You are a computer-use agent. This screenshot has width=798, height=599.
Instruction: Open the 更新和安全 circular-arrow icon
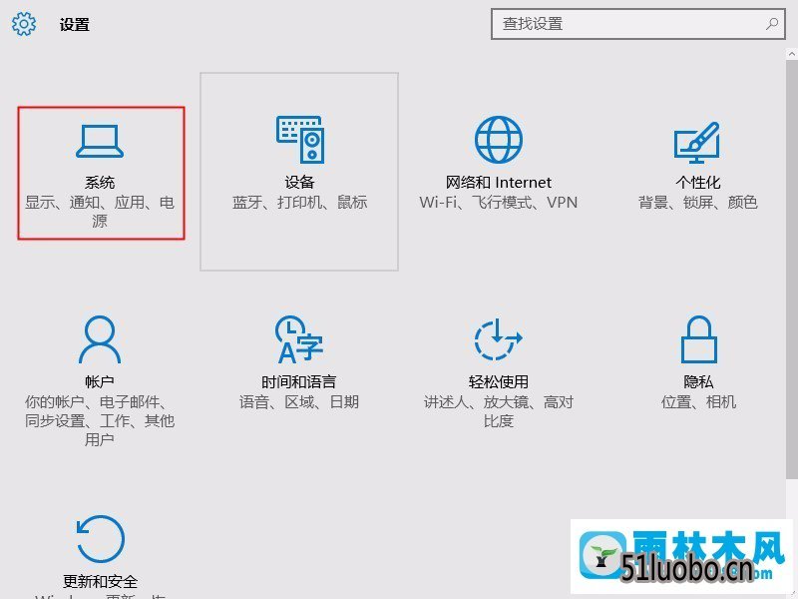[x=101, y=539]
